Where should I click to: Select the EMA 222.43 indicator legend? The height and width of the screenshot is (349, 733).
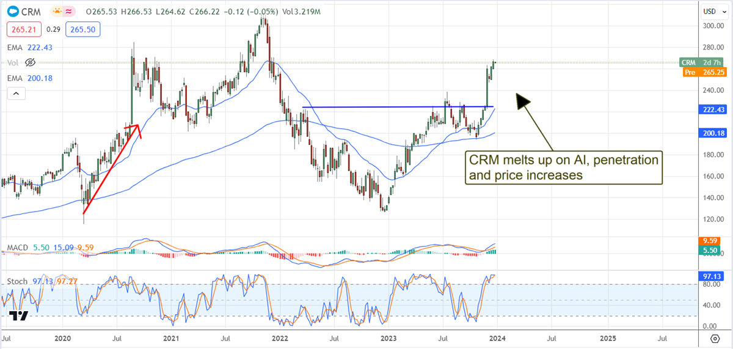click(x=29, y=47)
